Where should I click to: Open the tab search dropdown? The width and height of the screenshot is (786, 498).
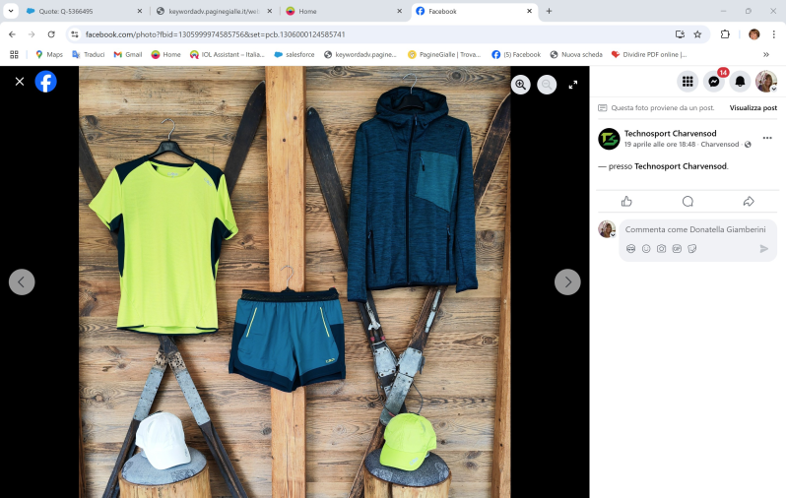[11, 11]
